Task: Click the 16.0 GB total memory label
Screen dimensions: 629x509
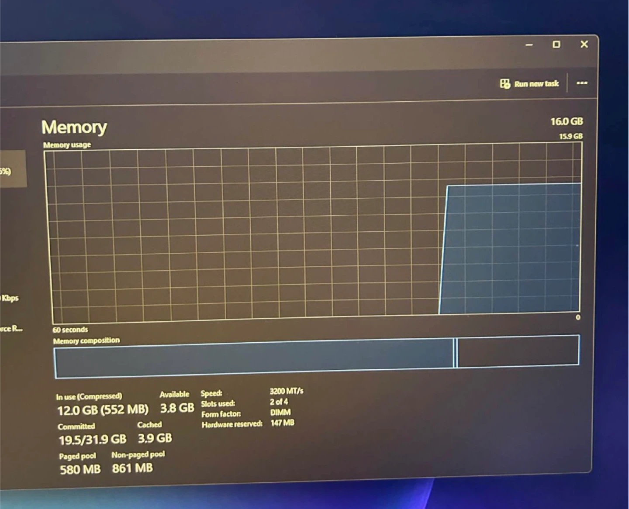Action: click(x=566, y=121)
